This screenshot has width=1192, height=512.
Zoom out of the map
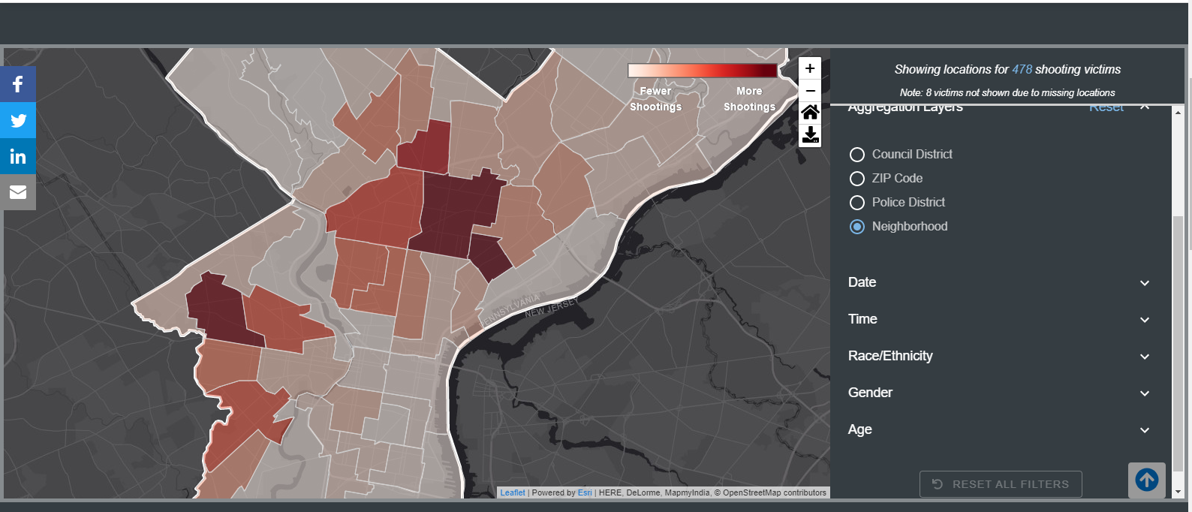[810, 91]
